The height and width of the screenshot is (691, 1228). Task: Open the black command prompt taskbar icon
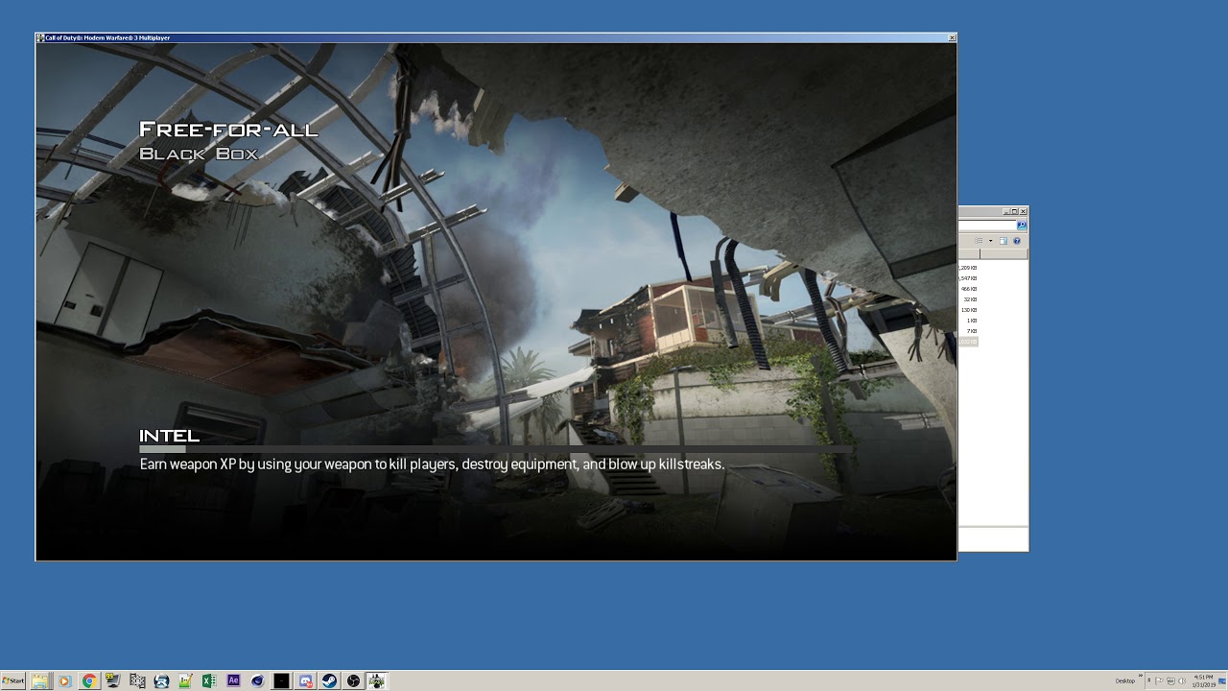coord(281,680)
